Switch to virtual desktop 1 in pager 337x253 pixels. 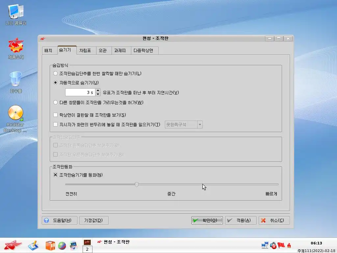point(87,242)
